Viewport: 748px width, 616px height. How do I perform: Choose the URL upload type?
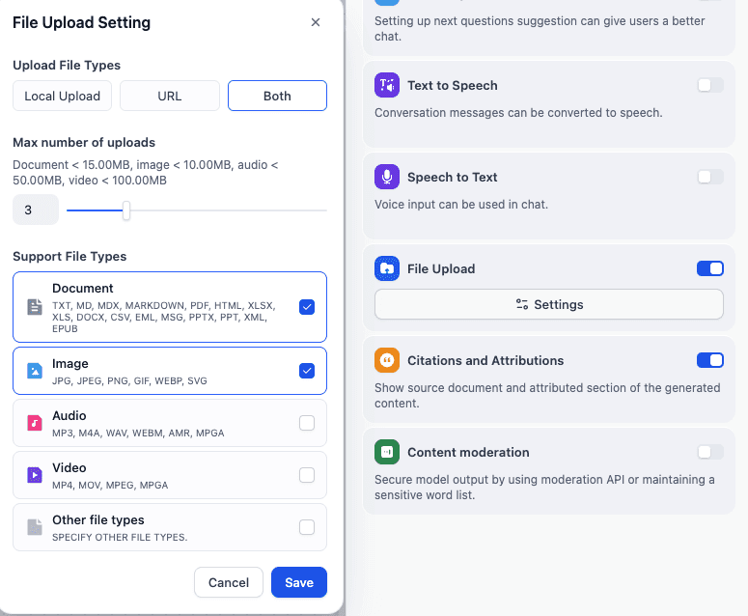(170, 96)
